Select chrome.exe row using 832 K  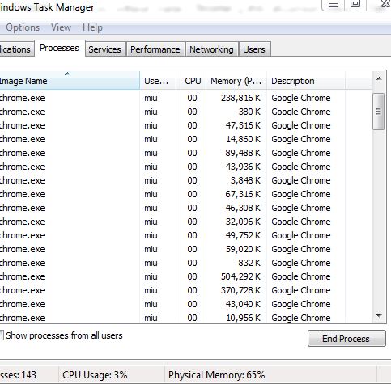pos(186,263)
